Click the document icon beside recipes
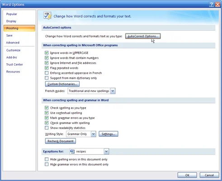 click(x=72, y=151)
